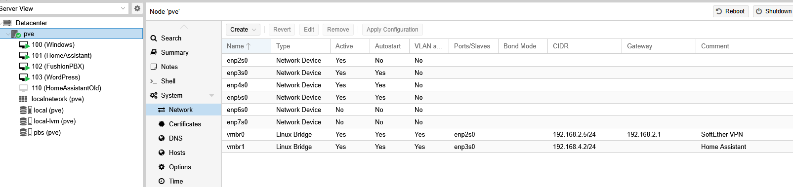Click the Gateway column header
The width and height of the screenshot is (793, 187).
pyautogui.click(x=659, y=46)
